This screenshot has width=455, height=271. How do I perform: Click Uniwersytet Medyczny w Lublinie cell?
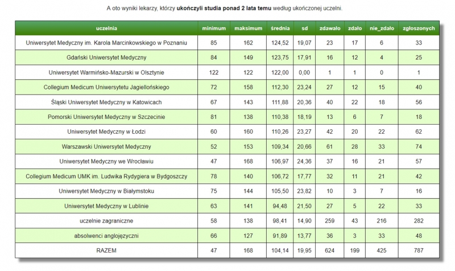click(106, 205)
